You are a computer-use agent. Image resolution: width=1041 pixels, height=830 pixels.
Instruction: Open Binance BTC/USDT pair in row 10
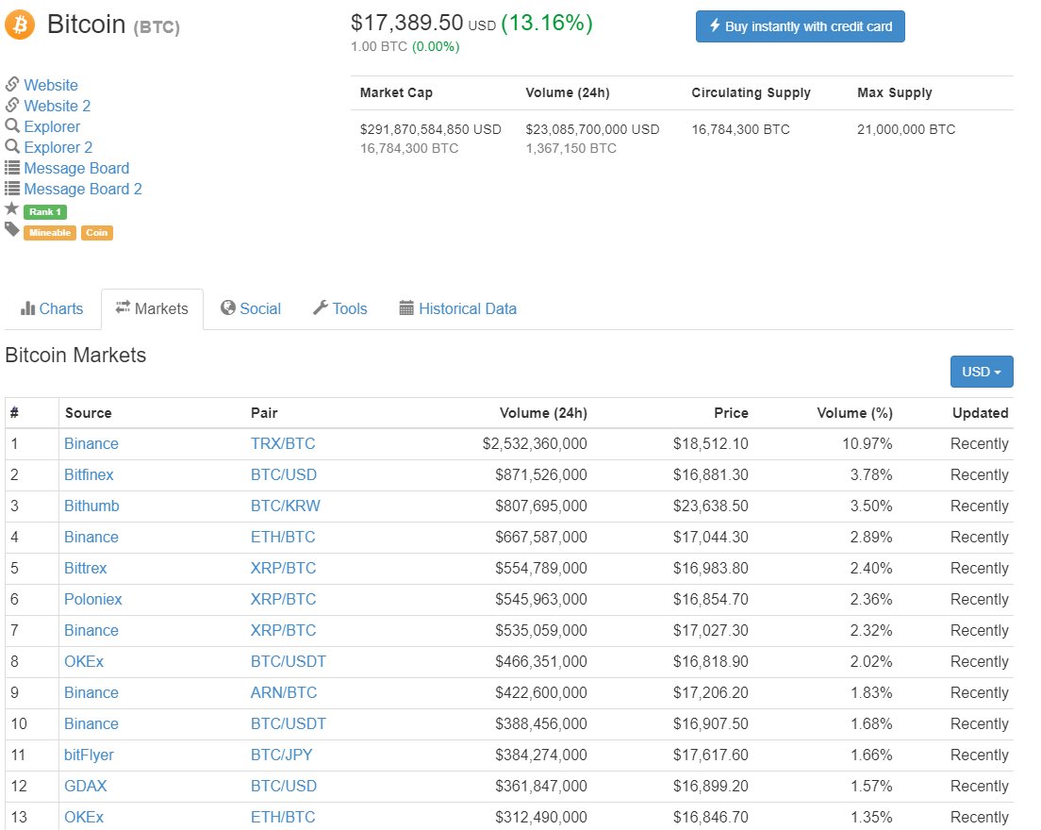click(289, 723)
